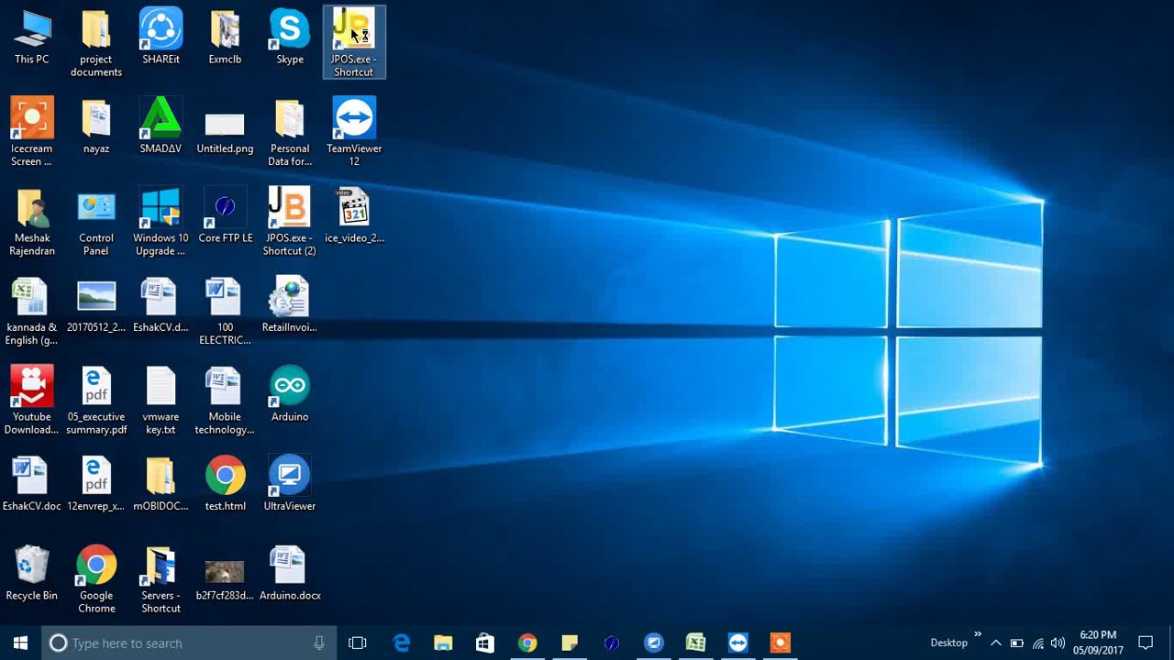Open the Control Panel desktop icon
1174x660 pixels.
[x=96, y=223]
